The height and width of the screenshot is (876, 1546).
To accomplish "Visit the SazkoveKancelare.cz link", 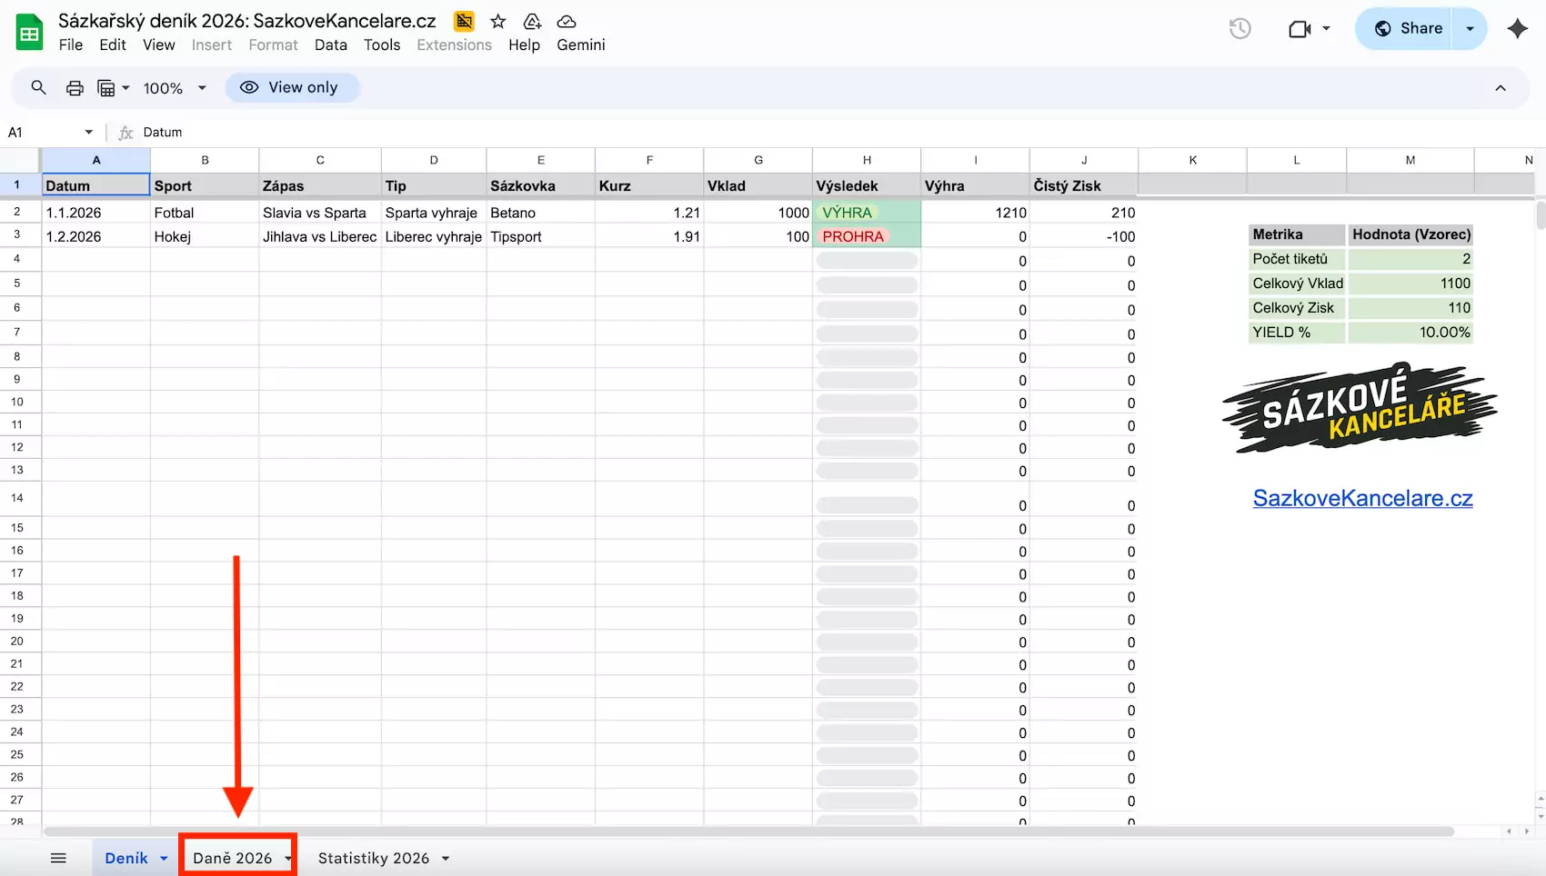I will 1361,498.
